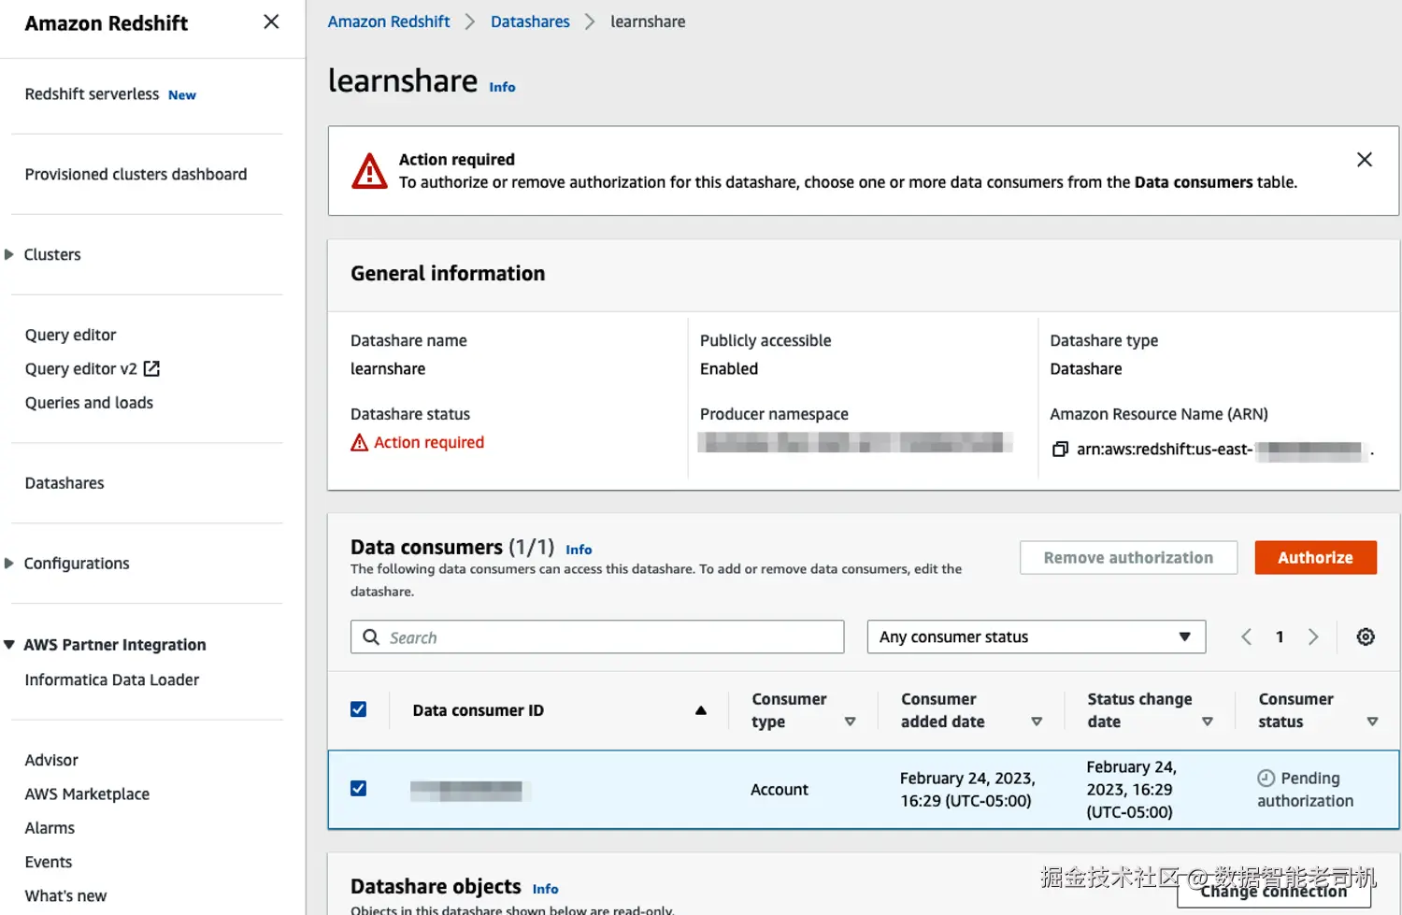The width and height of the screenshot is (1402, 915).
Task: Focus the data consumers Search field
Action: (x=597, y=636)
